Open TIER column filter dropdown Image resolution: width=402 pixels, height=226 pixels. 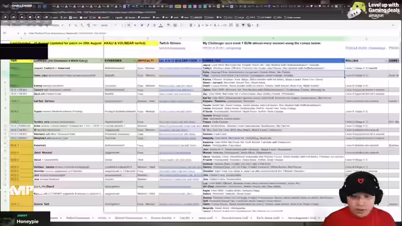[x=31, y=61]
